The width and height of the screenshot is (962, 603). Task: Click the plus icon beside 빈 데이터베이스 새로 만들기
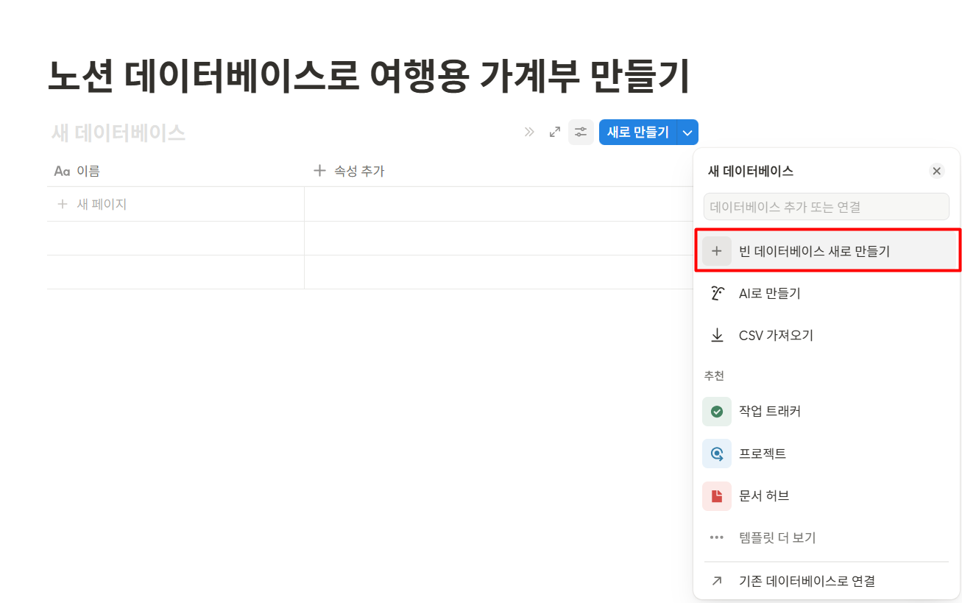click(717, 250)
